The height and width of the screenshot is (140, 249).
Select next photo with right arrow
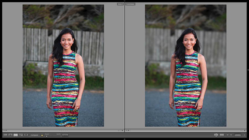231,135
